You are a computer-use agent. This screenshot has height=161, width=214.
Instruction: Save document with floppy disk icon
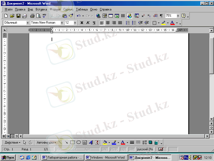(18, 16)
